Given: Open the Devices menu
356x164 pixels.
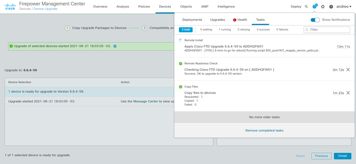Looking at the screenshot, I should coord(165,7).
